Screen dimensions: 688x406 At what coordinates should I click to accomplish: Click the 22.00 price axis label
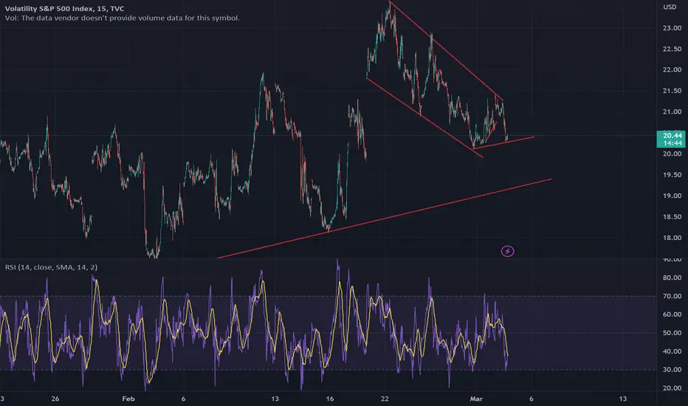[672, 70]
